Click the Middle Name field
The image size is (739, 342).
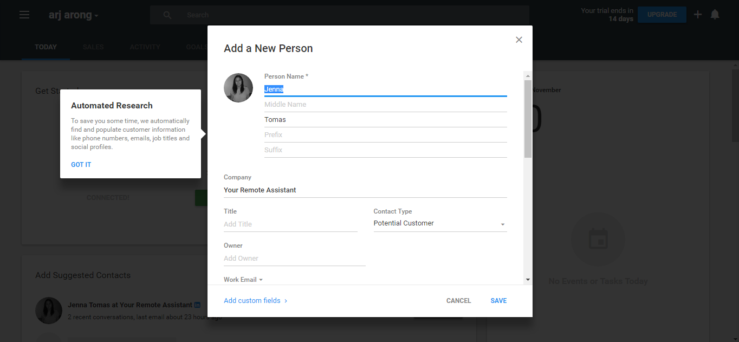tap(386, 105)
